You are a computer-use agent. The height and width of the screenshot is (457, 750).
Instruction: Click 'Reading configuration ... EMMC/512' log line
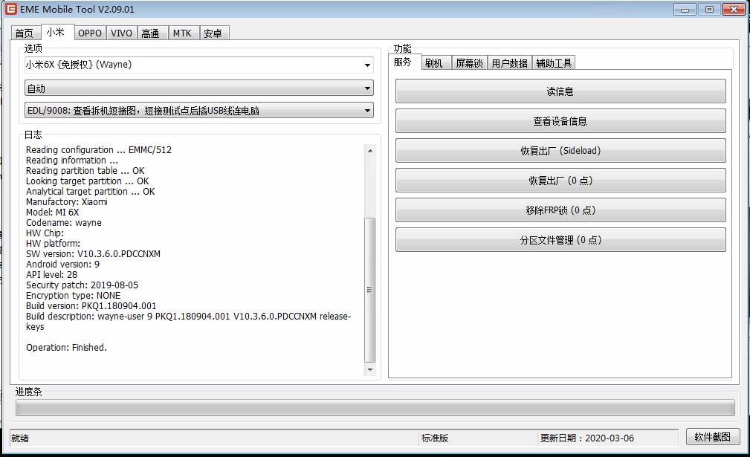click(x=99, y=149)
